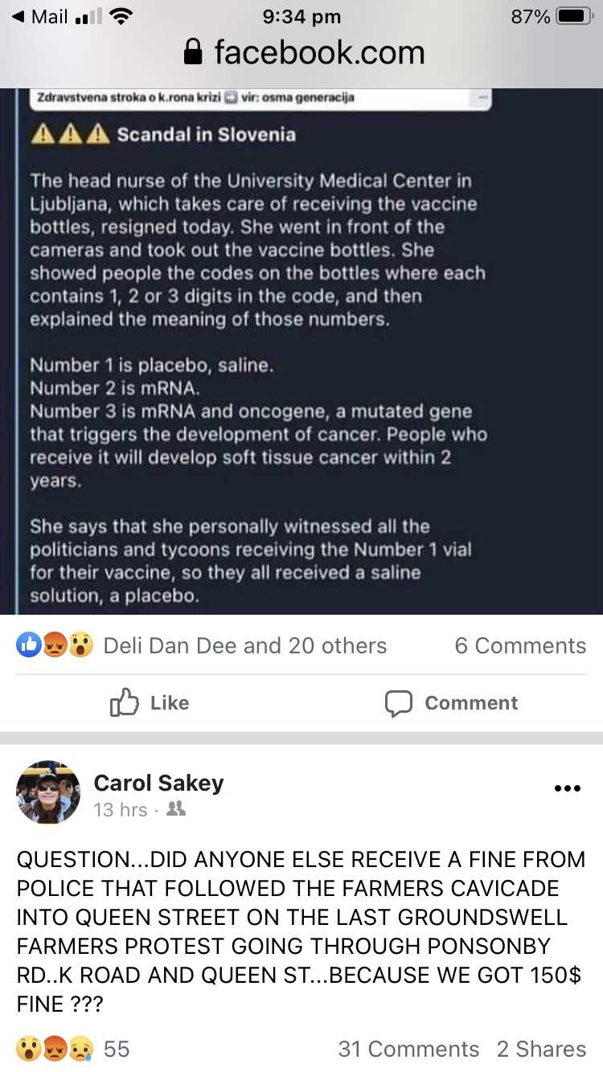
Task: Open the 31 Comments thread
Action: pyautogui.click(x=408, y=1049)
